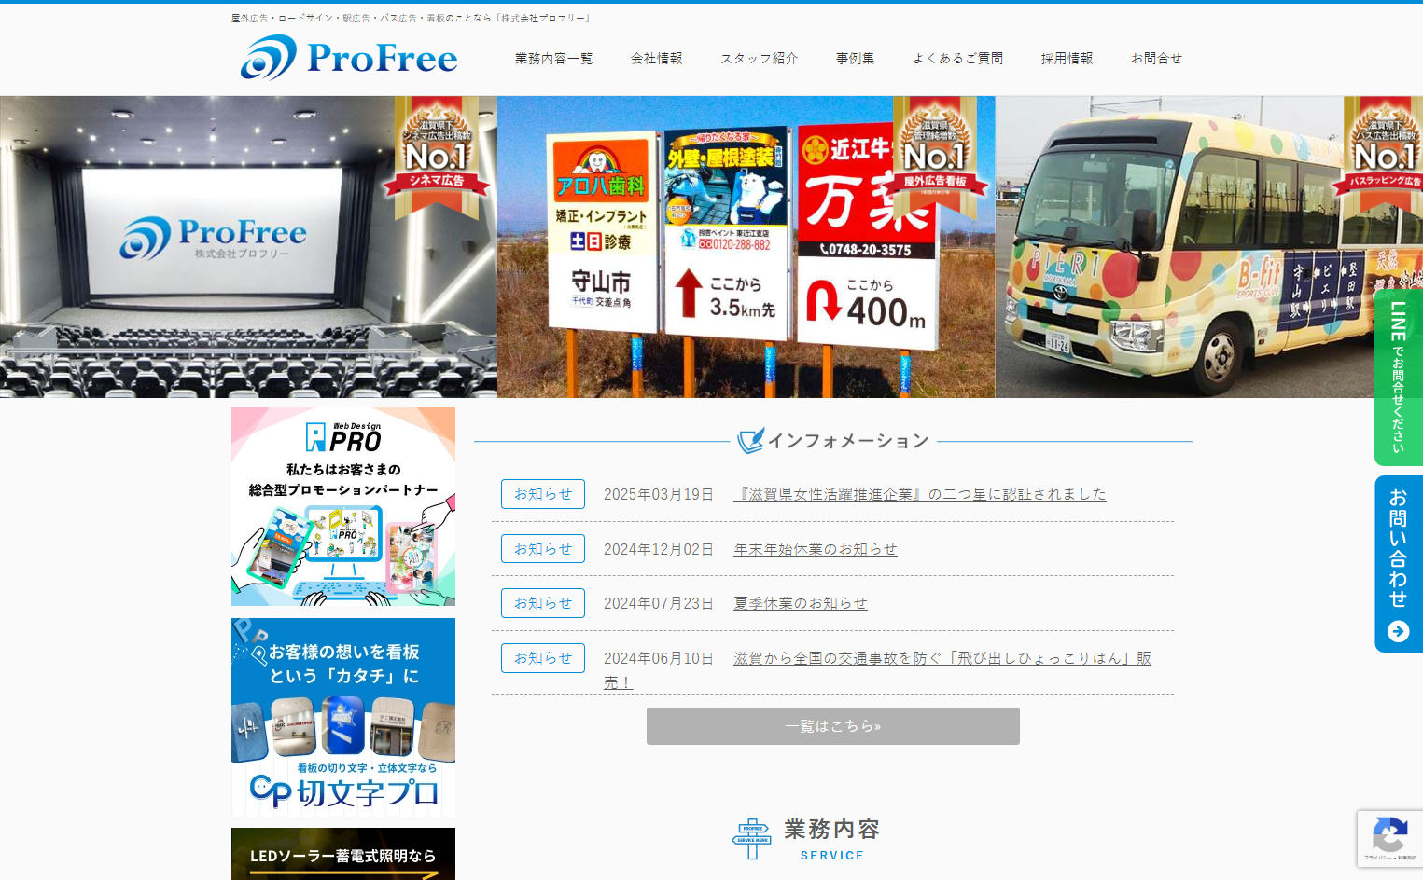Click the 一覧はこちら button

coord(833,726)
